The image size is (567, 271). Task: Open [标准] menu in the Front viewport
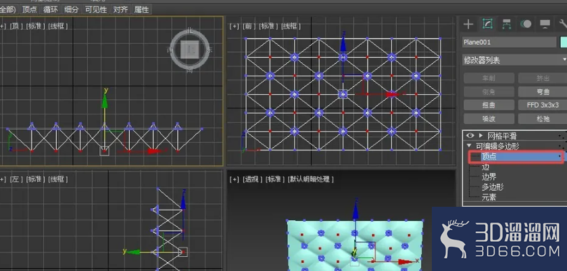pyautogui.click(x=268, y=26)
